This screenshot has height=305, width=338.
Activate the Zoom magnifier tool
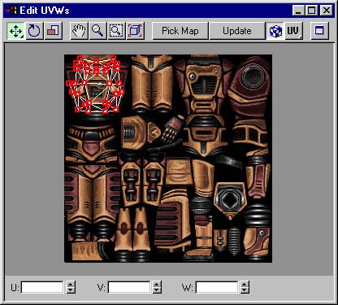(x=97, y=31)
